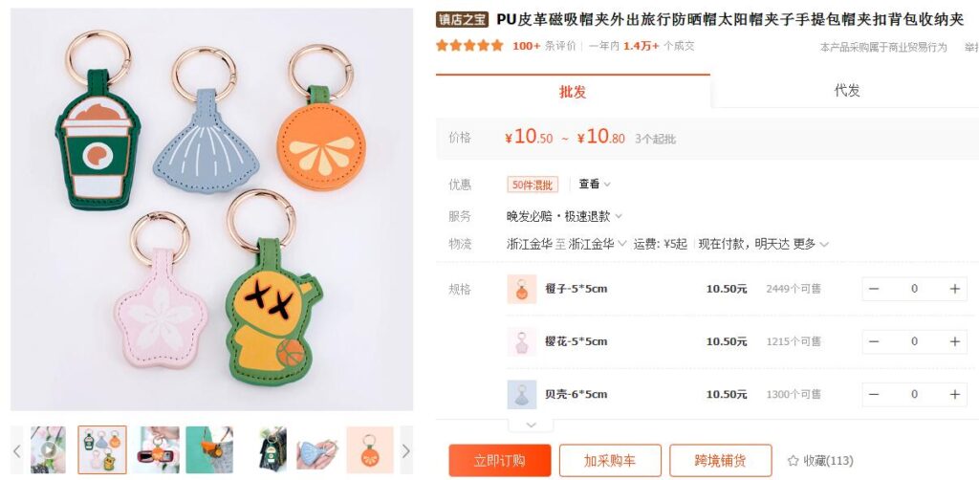Click the 加采购车 button

tap(610, 461)
